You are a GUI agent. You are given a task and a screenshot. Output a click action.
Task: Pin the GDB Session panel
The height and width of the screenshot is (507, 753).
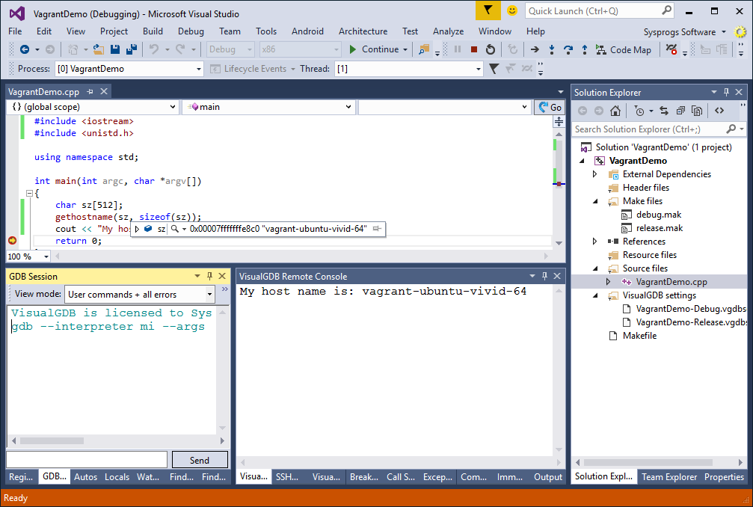[x=209, y=276]
